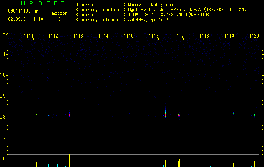
Task: Click the ICOM IC-575 receiver text
Action: point(168,15)
